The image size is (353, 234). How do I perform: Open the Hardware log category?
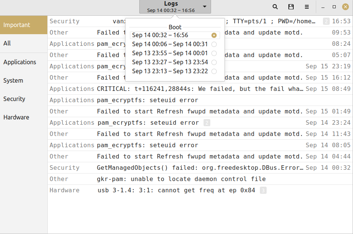click(16, 117)
